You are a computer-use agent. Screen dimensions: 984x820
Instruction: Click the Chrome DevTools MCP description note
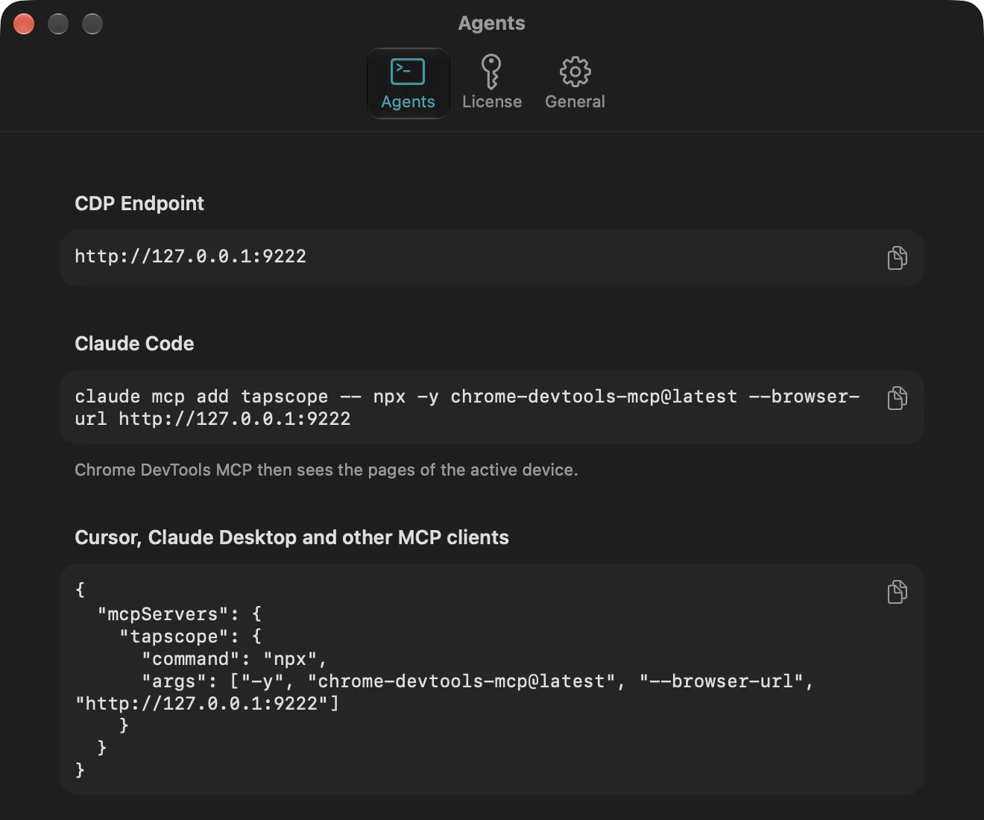point(327,470)
